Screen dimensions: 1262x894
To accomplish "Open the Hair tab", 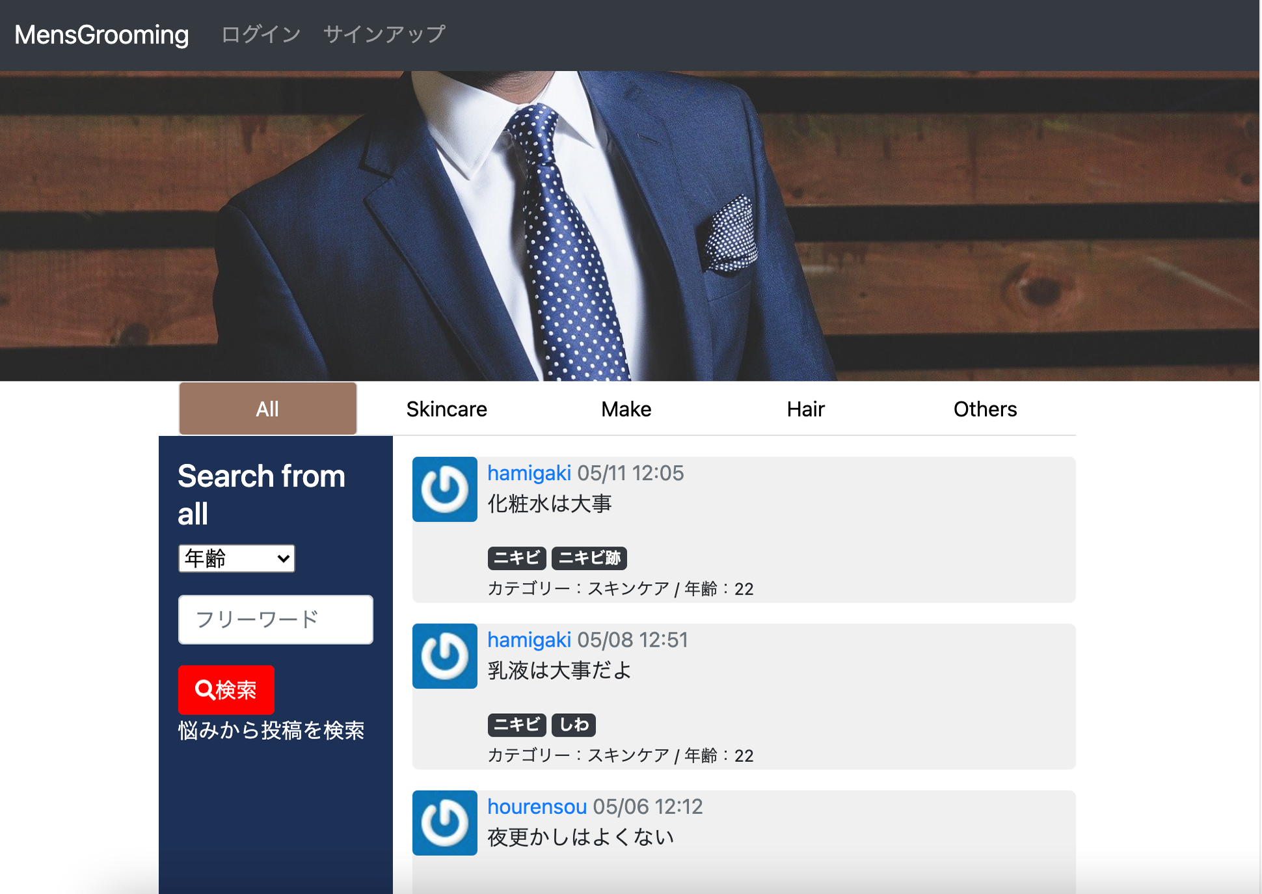I will (805, 409).
